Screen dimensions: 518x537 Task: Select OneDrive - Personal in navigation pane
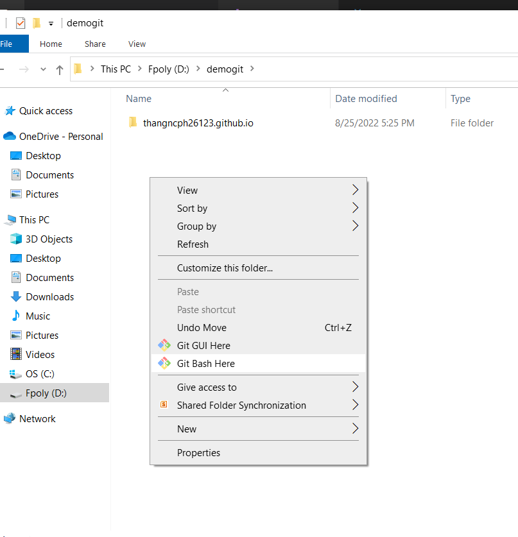coord(61,136)
